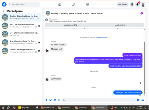Open the Windows notification center icon

pos(145,108)
